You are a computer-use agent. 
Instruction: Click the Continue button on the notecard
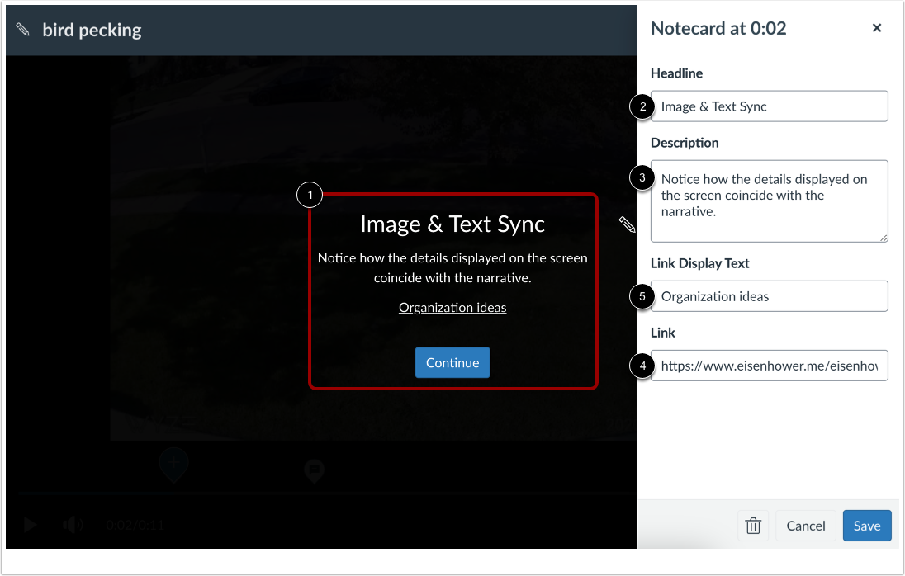(x=452, y=362)
